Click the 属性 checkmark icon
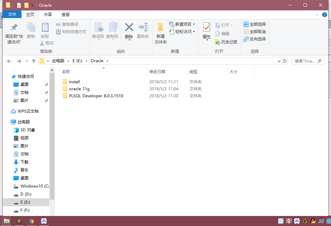331x226 pixels. pos(206,27)
